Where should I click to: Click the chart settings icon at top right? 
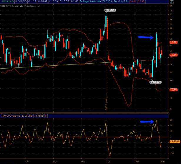point(172,2)
